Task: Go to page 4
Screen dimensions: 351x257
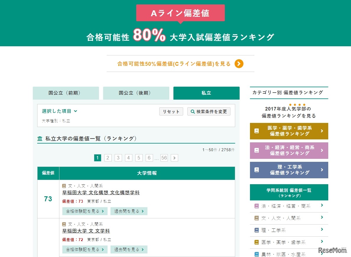Action: coord(129,158)
